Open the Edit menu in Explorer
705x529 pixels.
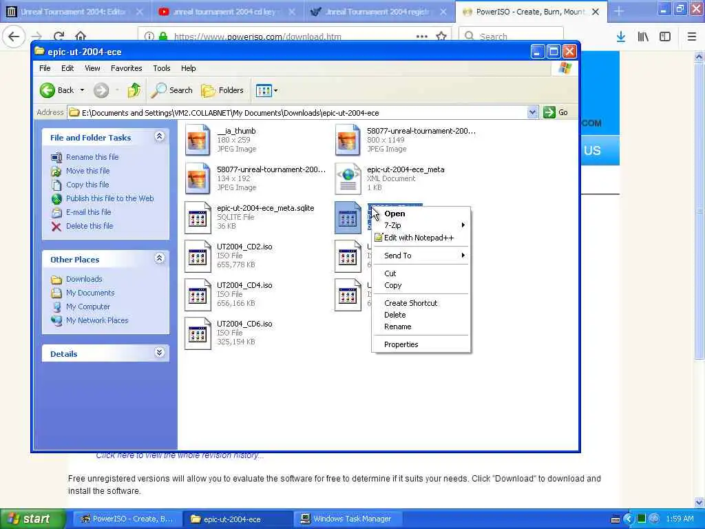tap(67, 68)
